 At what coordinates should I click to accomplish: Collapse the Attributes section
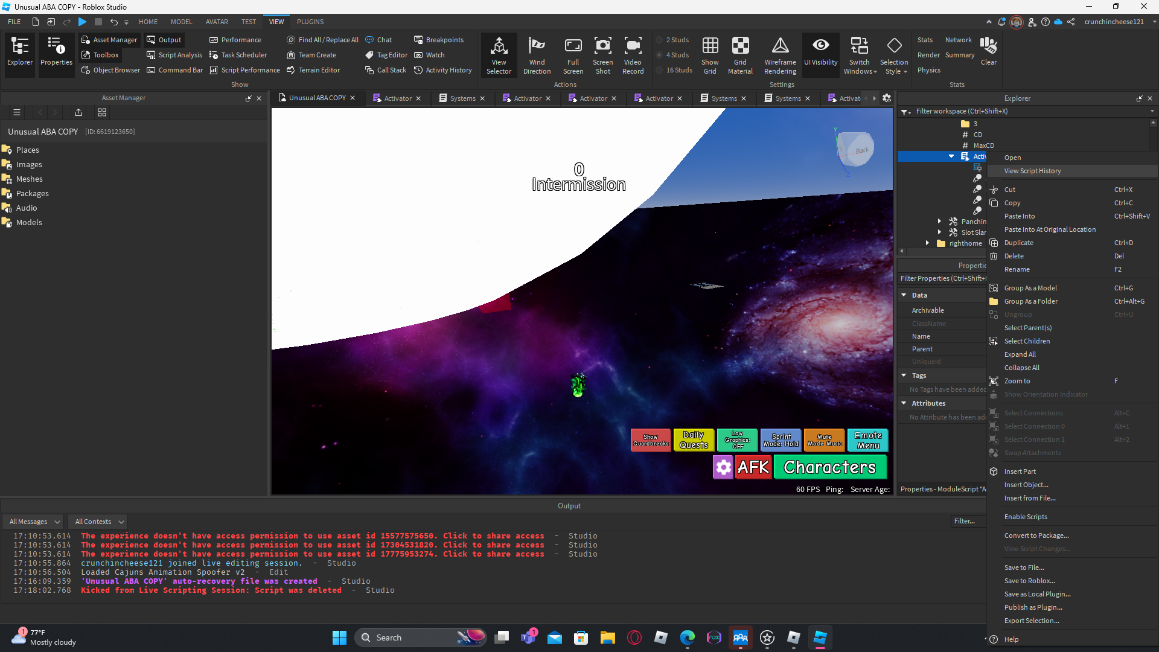point(904,403)
